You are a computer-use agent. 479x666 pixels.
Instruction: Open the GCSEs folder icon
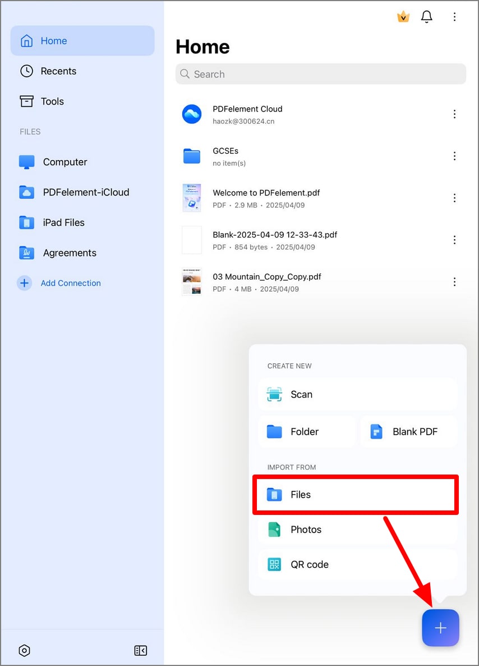click(192, 156)
